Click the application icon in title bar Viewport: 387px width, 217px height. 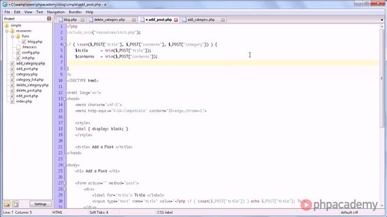tap(5, 4)
